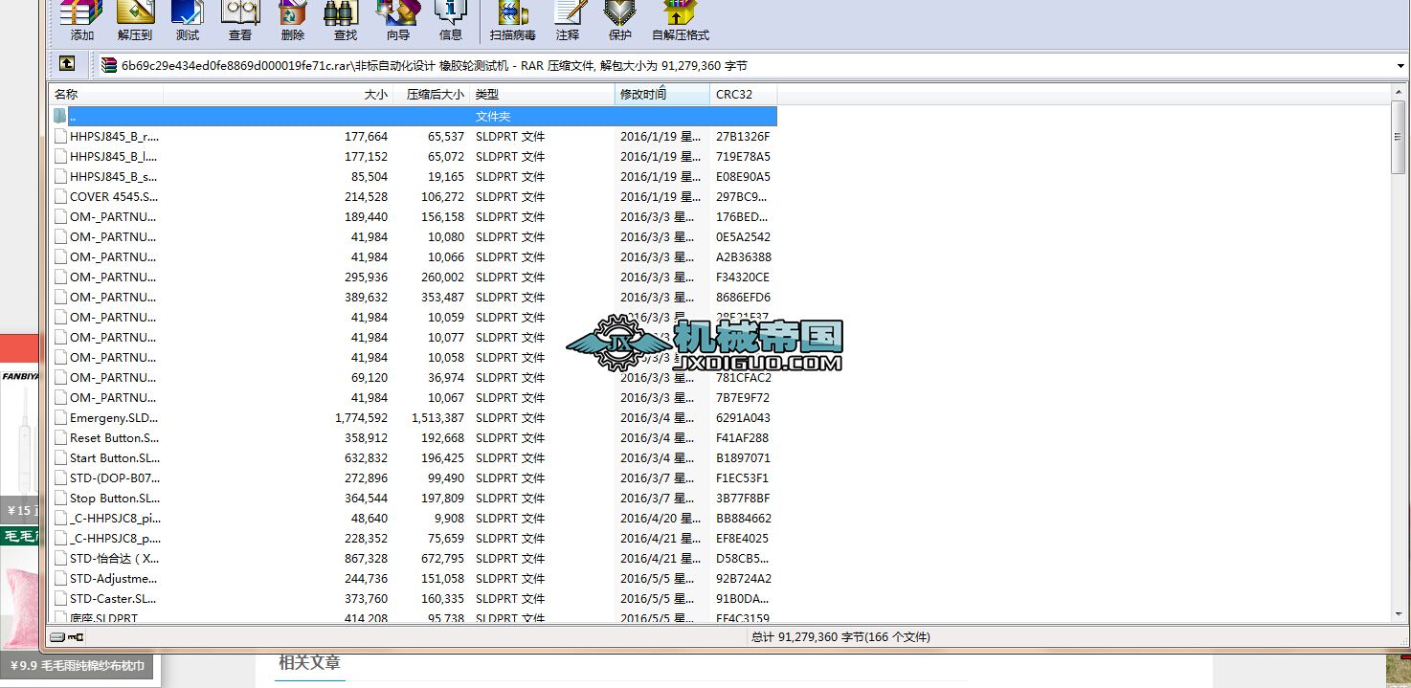Sort by 类型 column header
Image resolution: width=1411 pixels, height=688 pixels.
coord(543,94)
